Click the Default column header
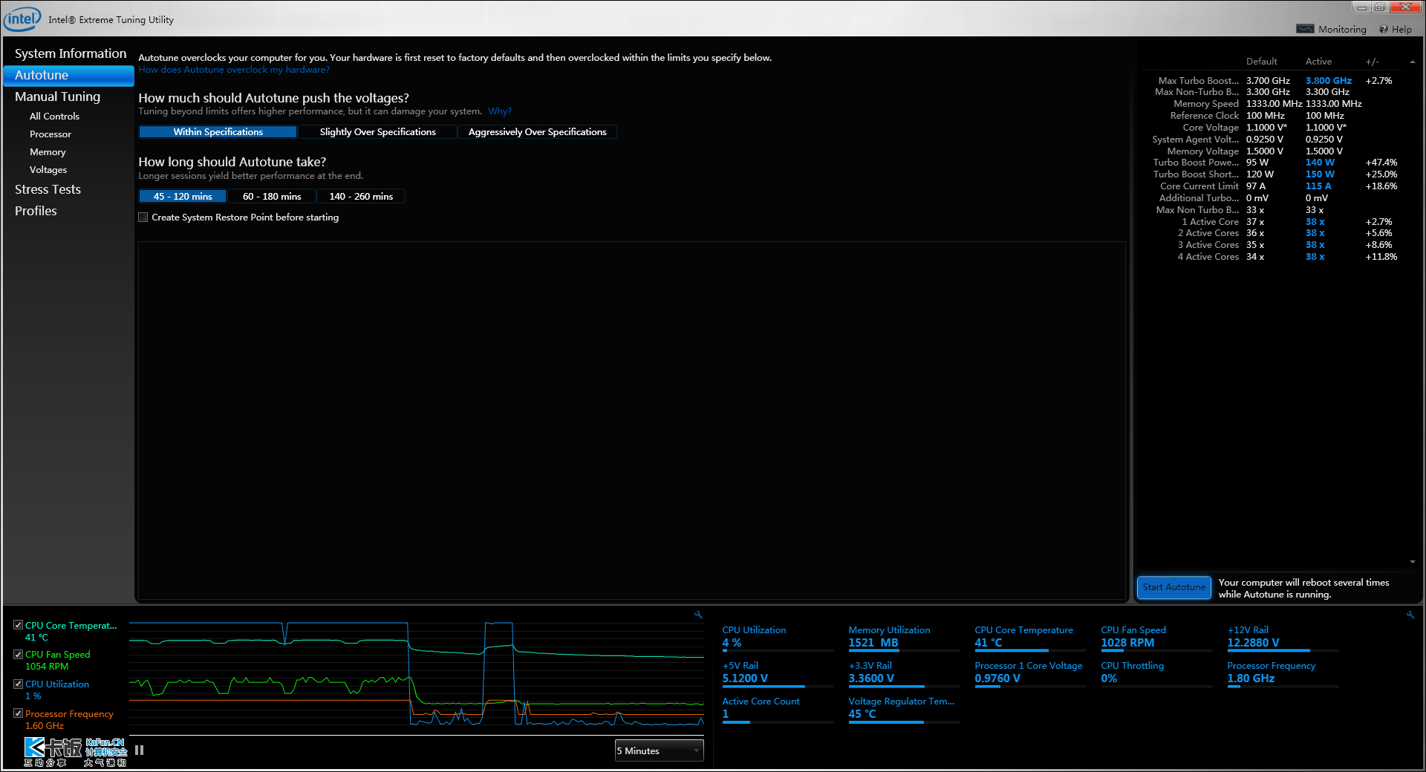The width and height of the screenshot is (1426, 772). (1261, 62)
